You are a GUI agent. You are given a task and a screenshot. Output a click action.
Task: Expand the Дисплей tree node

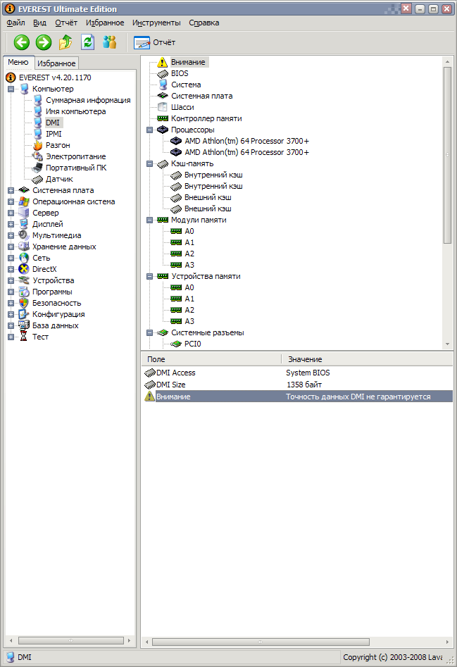click(11, 224)
